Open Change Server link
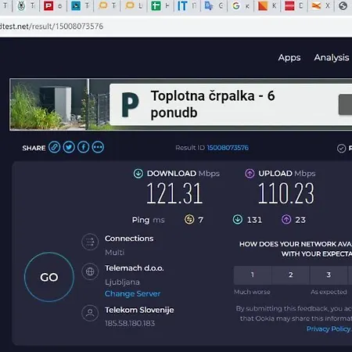 point(132,293)
